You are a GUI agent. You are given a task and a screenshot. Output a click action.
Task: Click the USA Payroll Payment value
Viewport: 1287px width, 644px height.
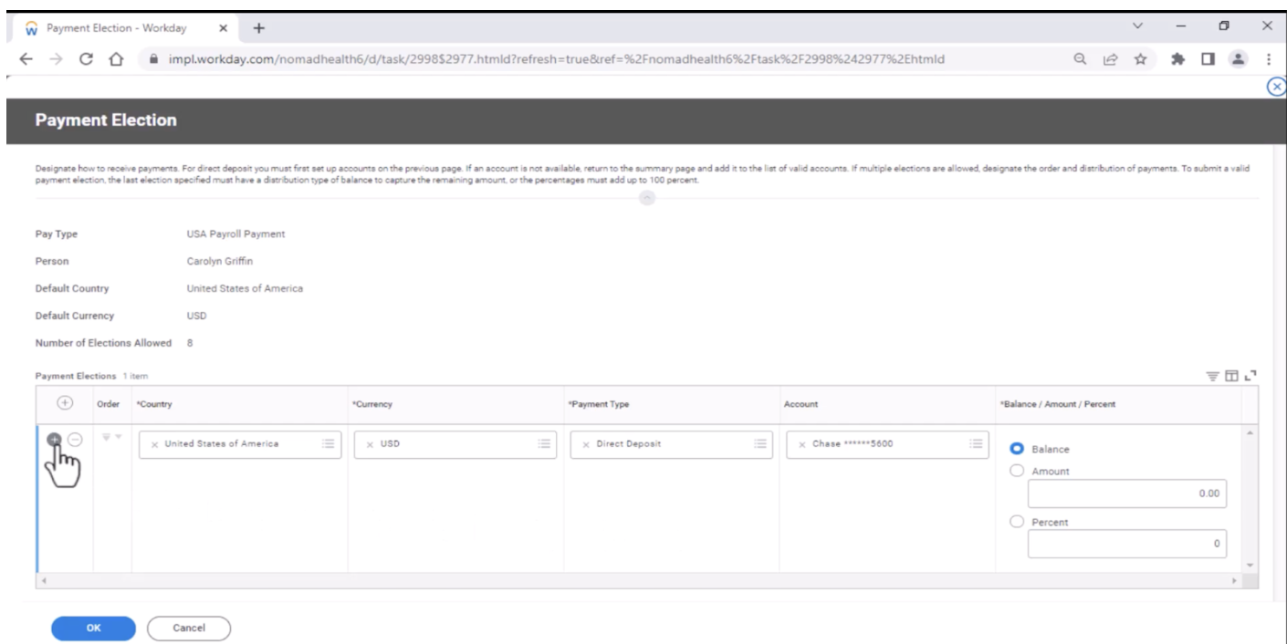tap(235, 234)
